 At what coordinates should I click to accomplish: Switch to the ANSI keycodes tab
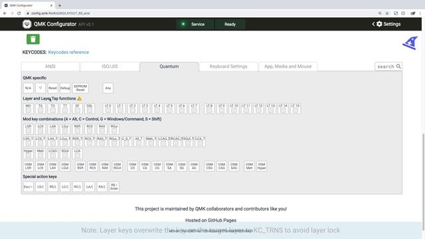coord(50,66)
